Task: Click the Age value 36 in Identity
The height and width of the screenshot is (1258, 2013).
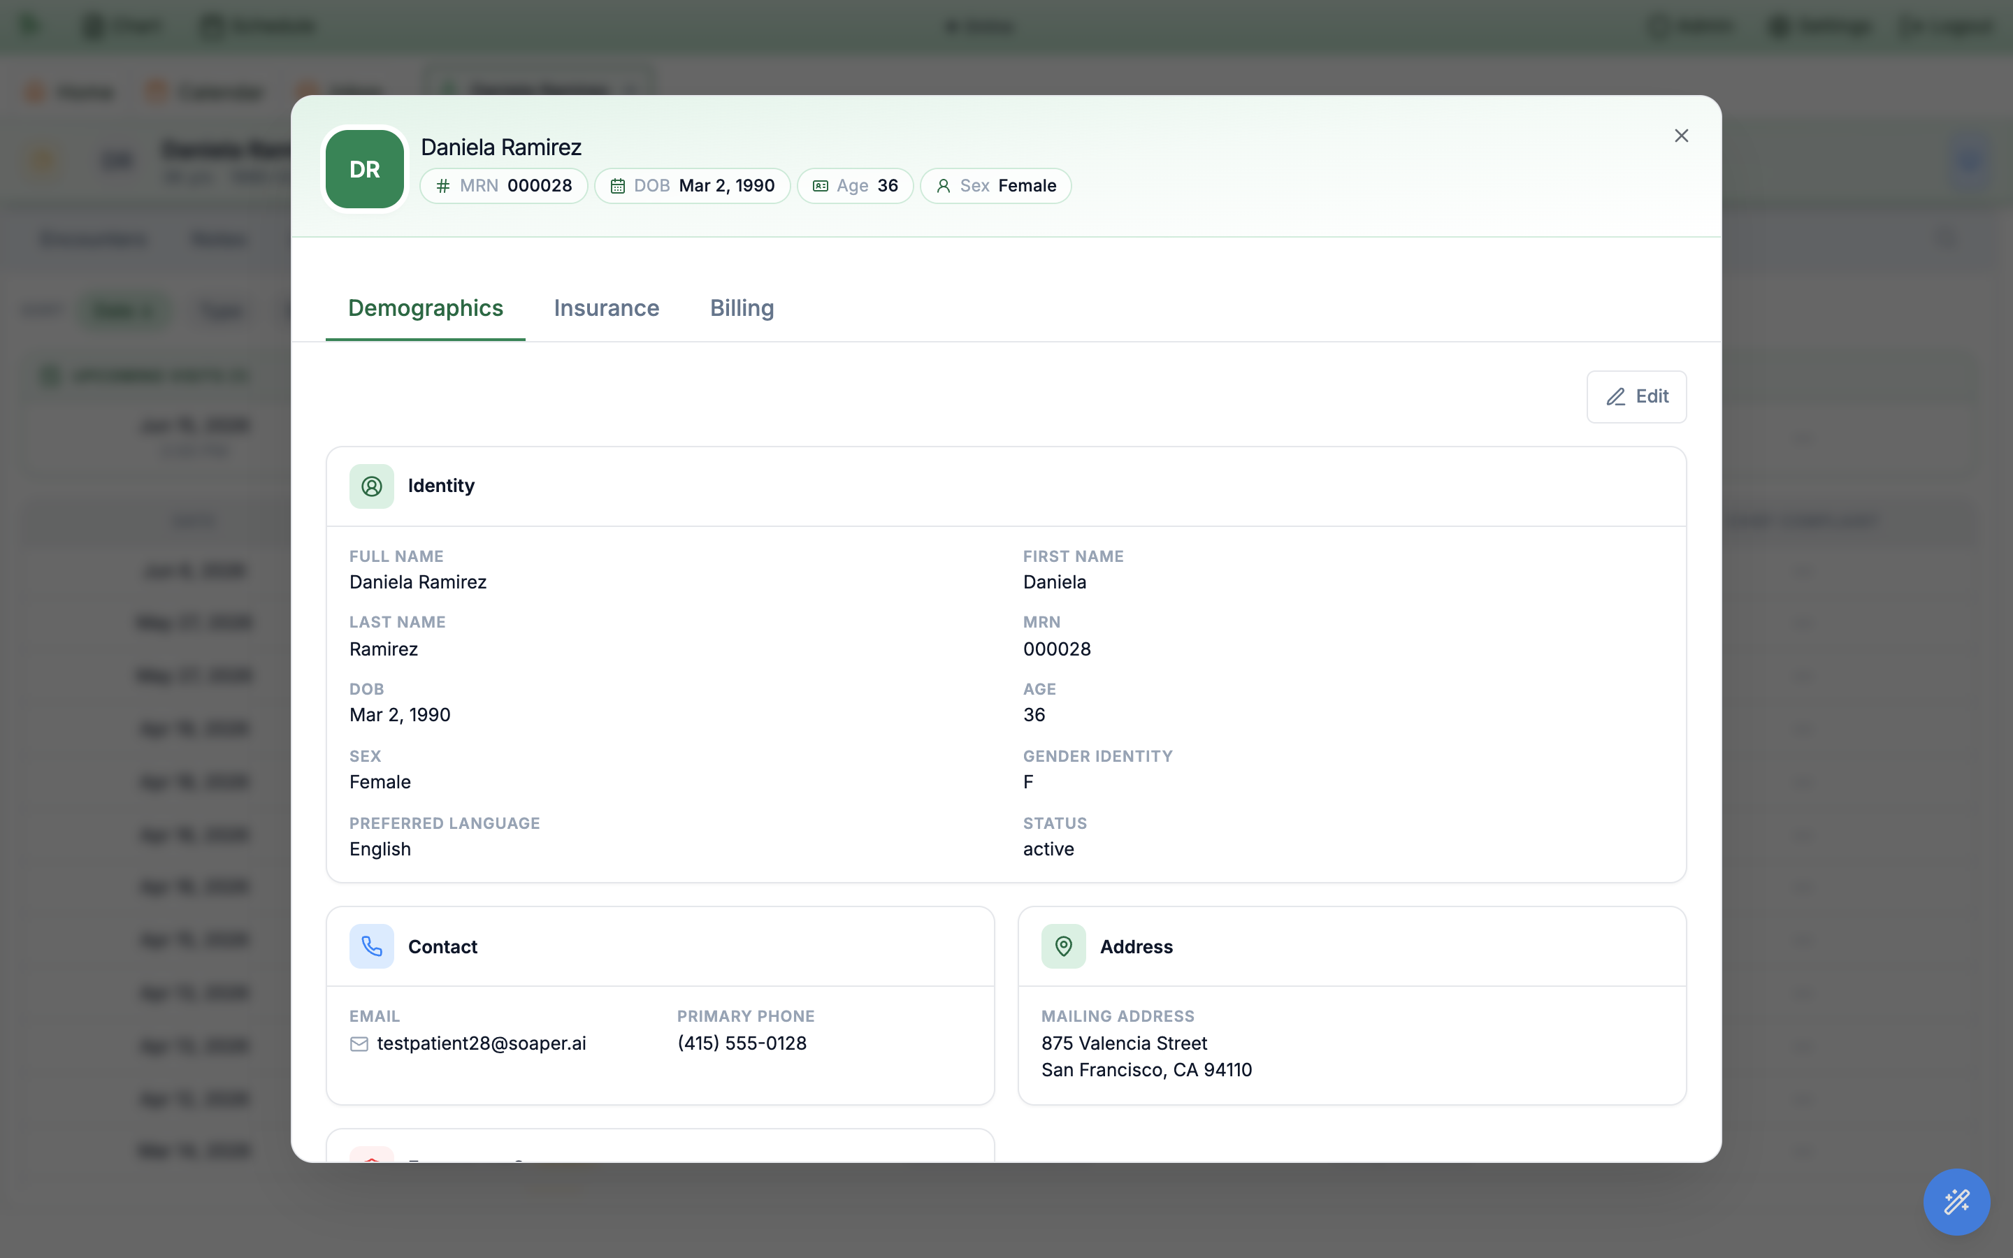Action: point(1034,715)
